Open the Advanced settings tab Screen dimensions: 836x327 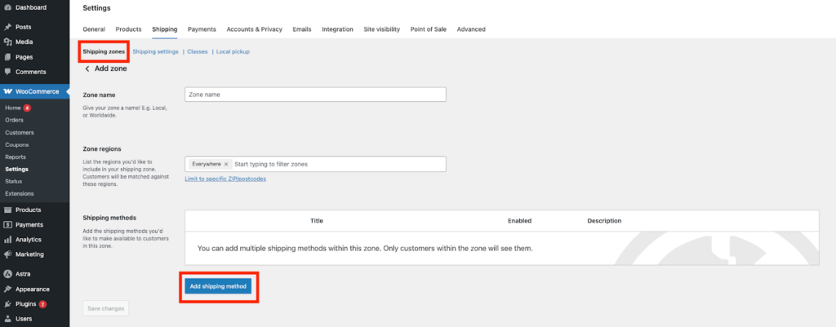click(471, 29)
